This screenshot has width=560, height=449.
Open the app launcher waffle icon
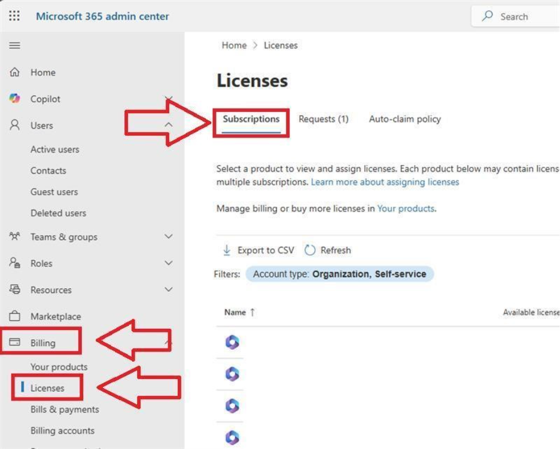[14, 16]
